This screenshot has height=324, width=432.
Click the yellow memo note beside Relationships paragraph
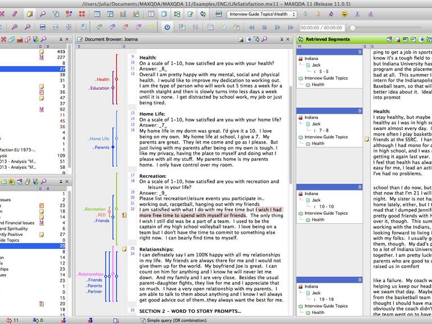[x=125, y=249]
